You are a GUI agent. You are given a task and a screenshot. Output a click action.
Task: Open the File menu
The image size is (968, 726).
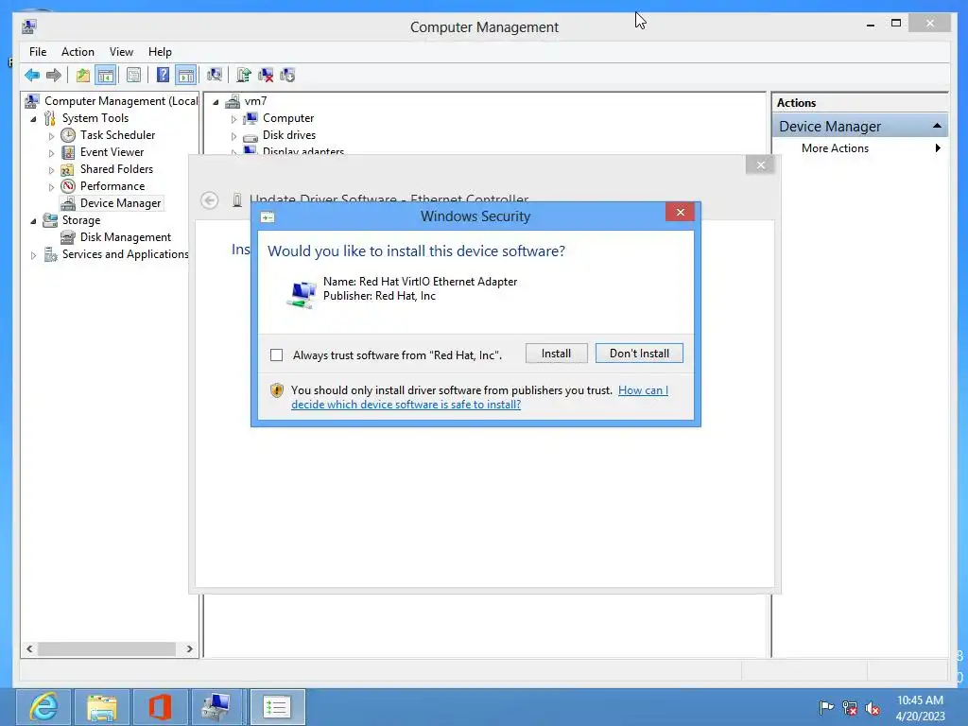click(38, 52)
